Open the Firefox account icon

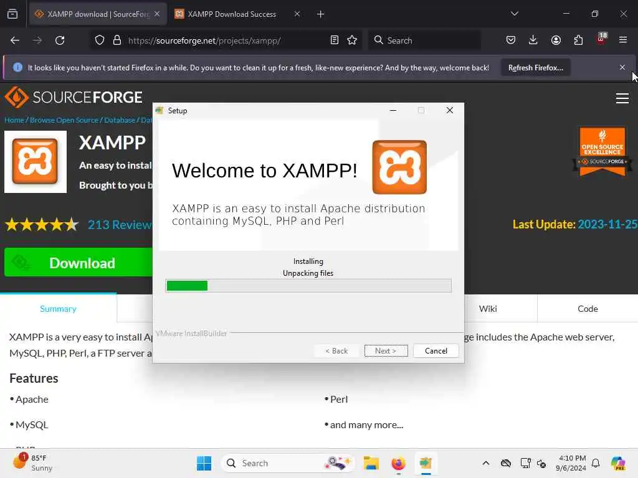tap(556, 40)
